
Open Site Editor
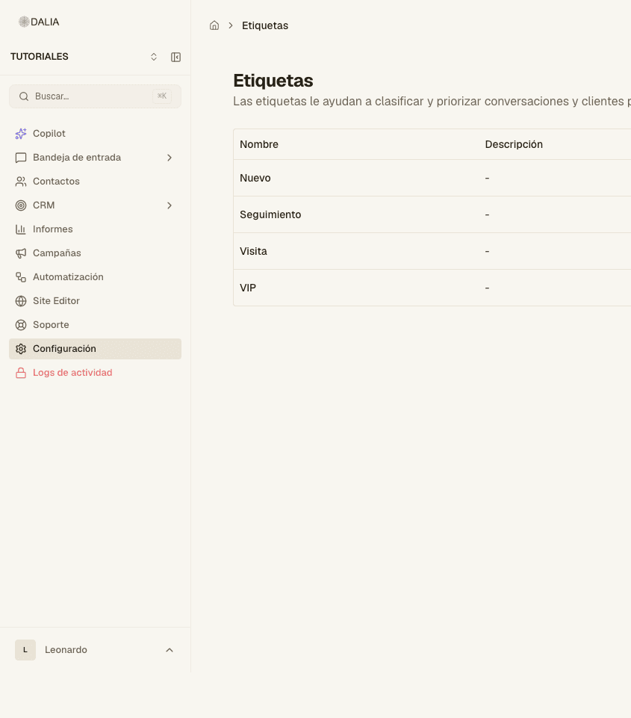(x=95, y=301)
